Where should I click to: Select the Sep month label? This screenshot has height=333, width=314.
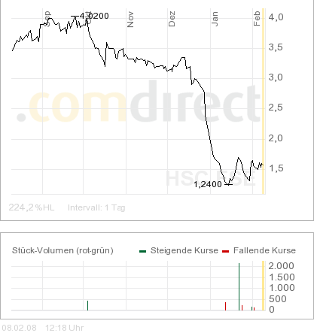coord(47,19)
